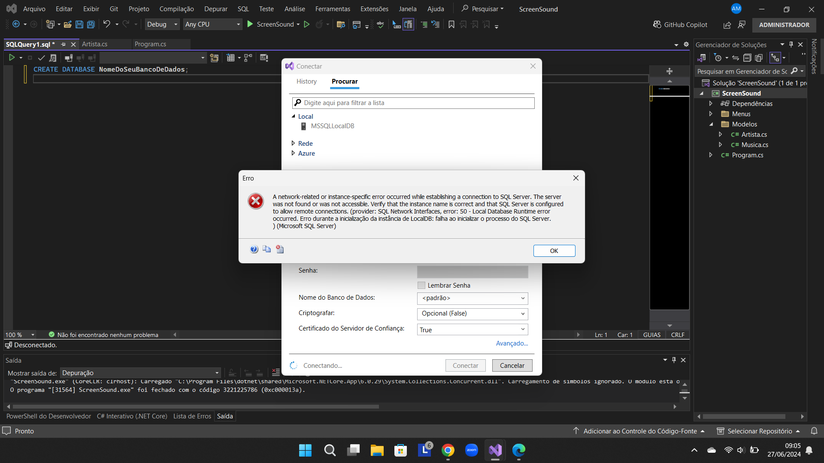This screenshot has width=824, height=463.
Task: Click the Show All Files icon in Solution Explorer
Action: (x=759, y=57)
